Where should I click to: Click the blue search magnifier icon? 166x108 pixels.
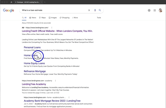tap(100, 10)
